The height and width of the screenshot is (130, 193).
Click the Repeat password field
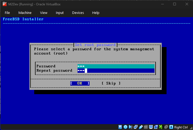point(116,71)
